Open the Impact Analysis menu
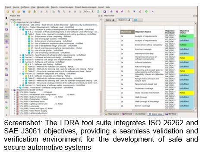The height and width of the screenshot is (158, 202). tap(66, 7)
